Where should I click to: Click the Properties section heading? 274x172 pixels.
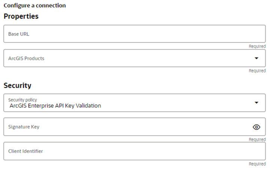[21, 16]
